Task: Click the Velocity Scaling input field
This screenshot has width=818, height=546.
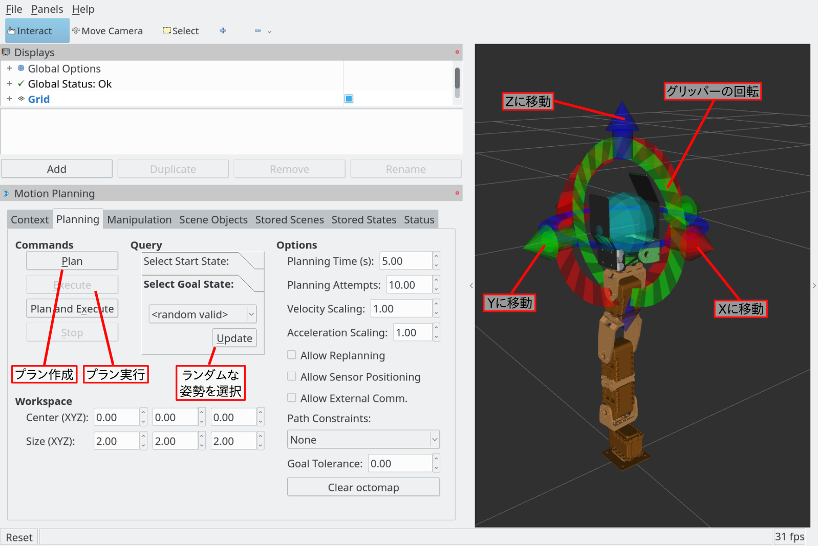Action: pyautogui.click(x=401, y=309)
